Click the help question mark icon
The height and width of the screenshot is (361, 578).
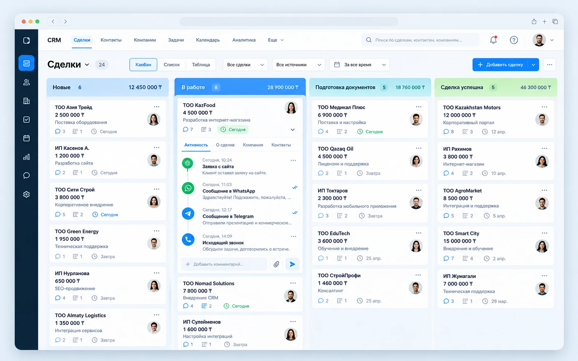point(514,40)
